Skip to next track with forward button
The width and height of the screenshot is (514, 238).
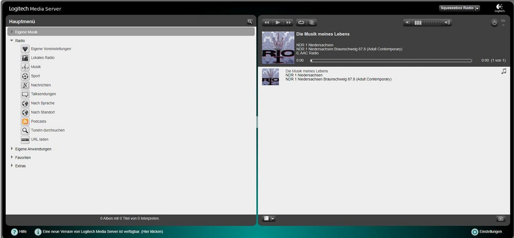pyautogui.click(x=289, y=22)
